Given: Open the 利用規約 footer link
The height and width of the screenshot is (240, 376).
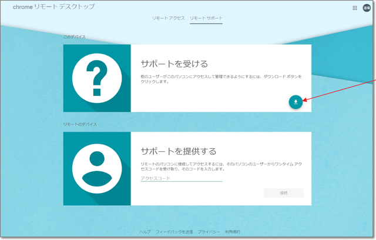Looking at the screenshot, I should (232, 232).
